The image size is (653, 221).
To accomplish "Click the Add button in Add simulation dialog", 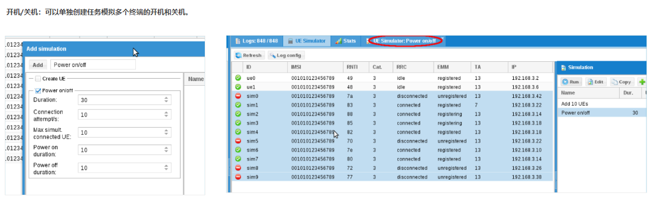I will pyautogui.click(x=38, y=65).
